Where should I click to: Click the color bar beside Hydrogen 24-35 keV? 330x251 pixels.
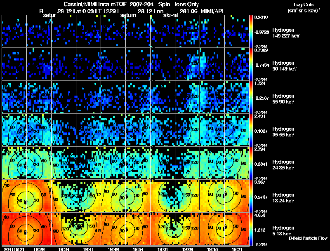pos(251,163)
